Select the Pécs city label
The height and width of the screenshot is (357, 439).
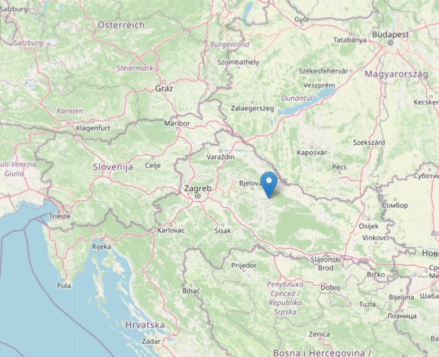click(339, 167)
